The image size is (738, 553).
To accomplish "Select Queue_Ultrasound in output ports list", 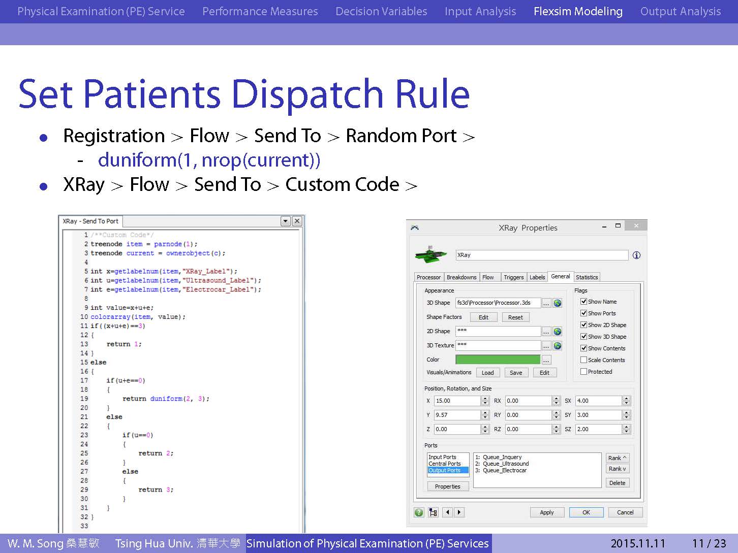I will coord(505,464).
